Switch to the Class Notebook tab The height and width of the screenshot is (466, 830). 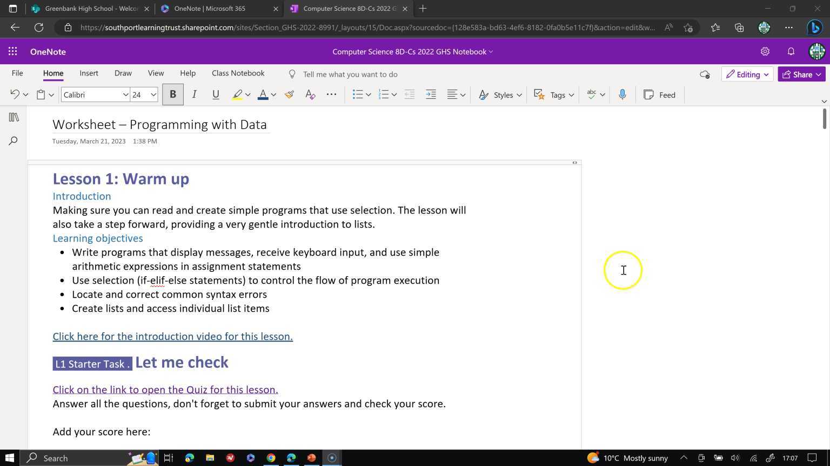tap(238, 73)
